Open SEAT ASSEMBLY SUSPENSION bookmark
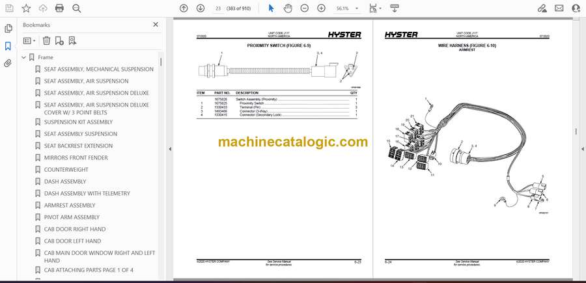This screenshot has height=283, width=586. (x=81, y=133)
